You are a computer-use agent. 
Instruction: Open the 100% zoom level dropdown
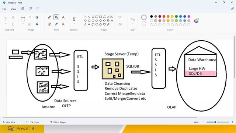point(196,122)
